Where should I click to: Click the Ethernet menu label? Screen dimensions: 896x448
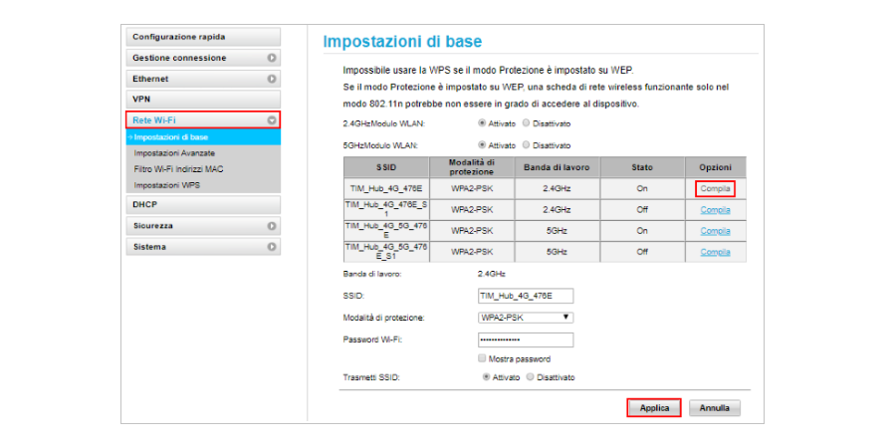[150, 79]
